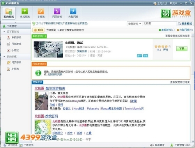Open the 拉普兰 attraction link

click(x=67, y=109)
